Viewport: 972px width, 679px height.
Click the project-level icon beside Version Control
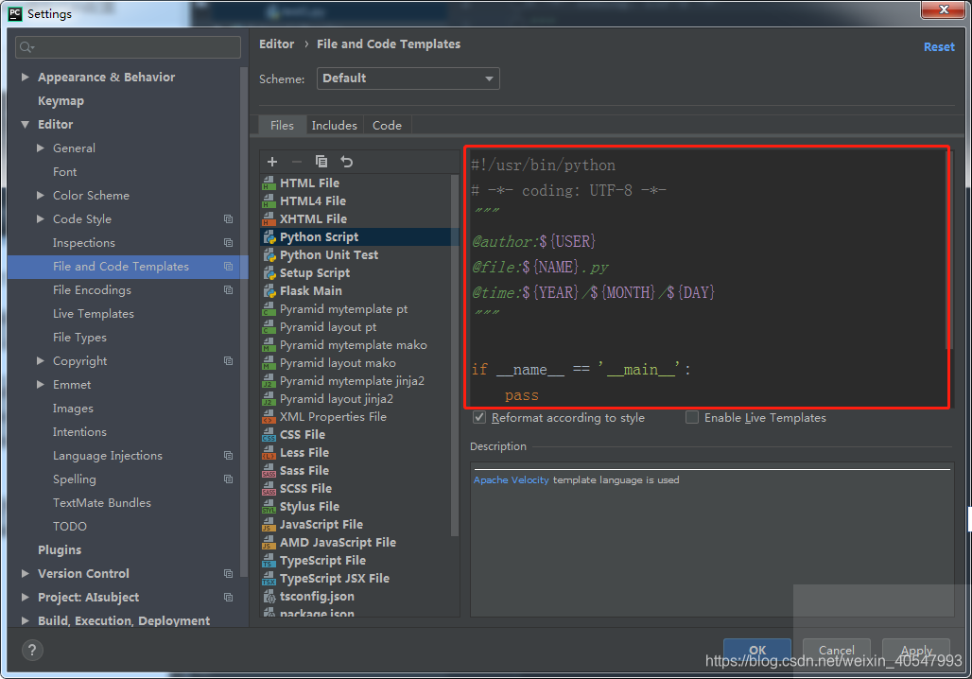click(228, 574)
